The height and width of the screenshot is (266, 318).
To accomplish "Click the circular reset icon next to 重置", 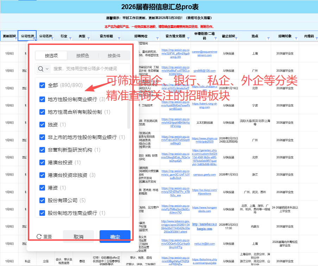I will point(40,236).
